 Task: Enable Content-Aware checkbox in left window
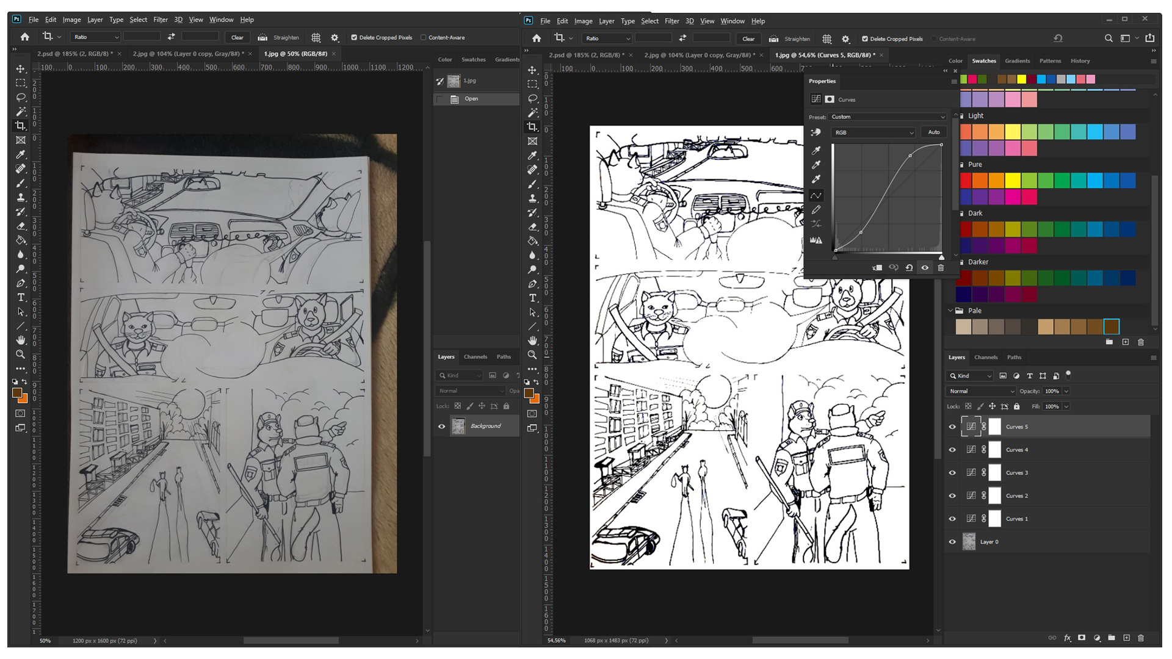pos(424,37)
